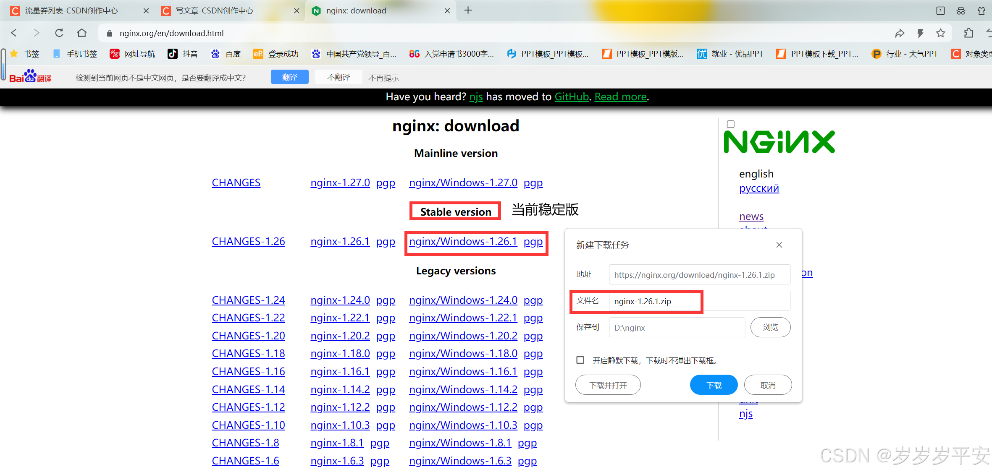Open the 入党申请书3000字 bookmark
992x472 pixels.
451,54
